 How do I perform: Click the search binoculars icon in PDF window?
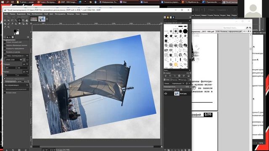[x=247, y=28]
